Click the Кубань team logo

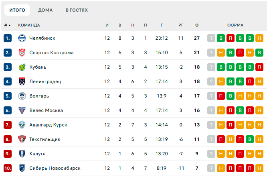(x=22, y=67)
